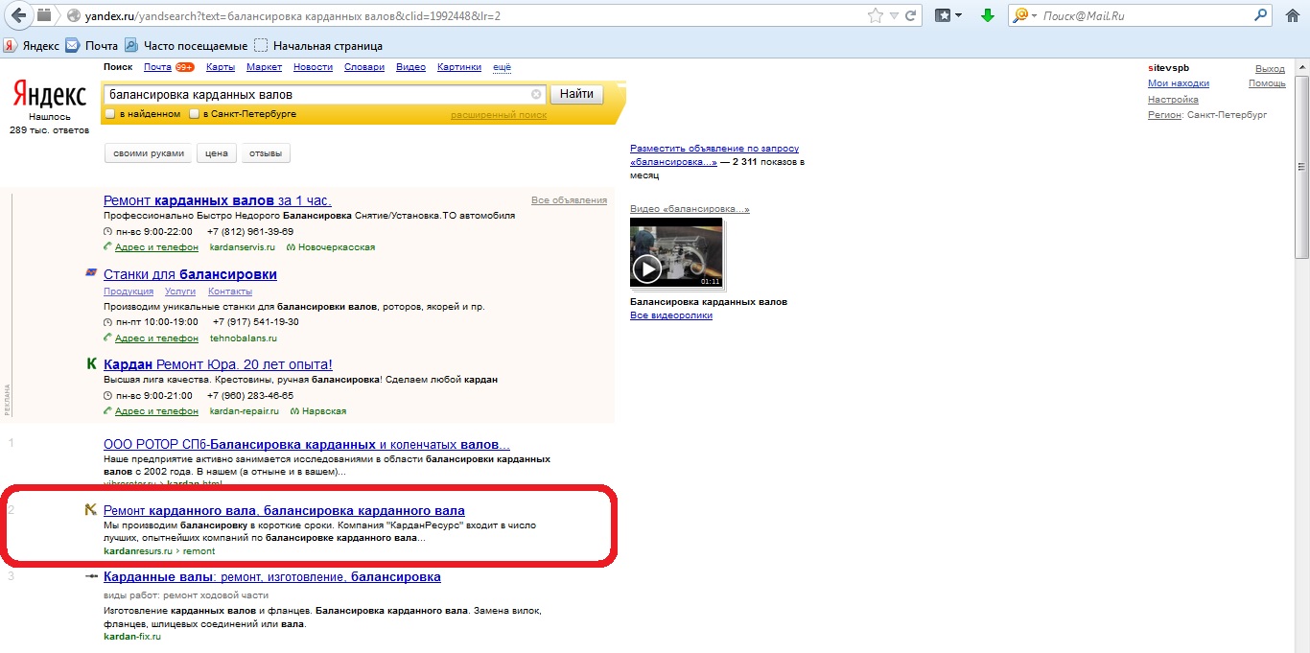Open Станки для балансировки ad link
This screenshot has width=1310, height=653.
coord(190,274)
